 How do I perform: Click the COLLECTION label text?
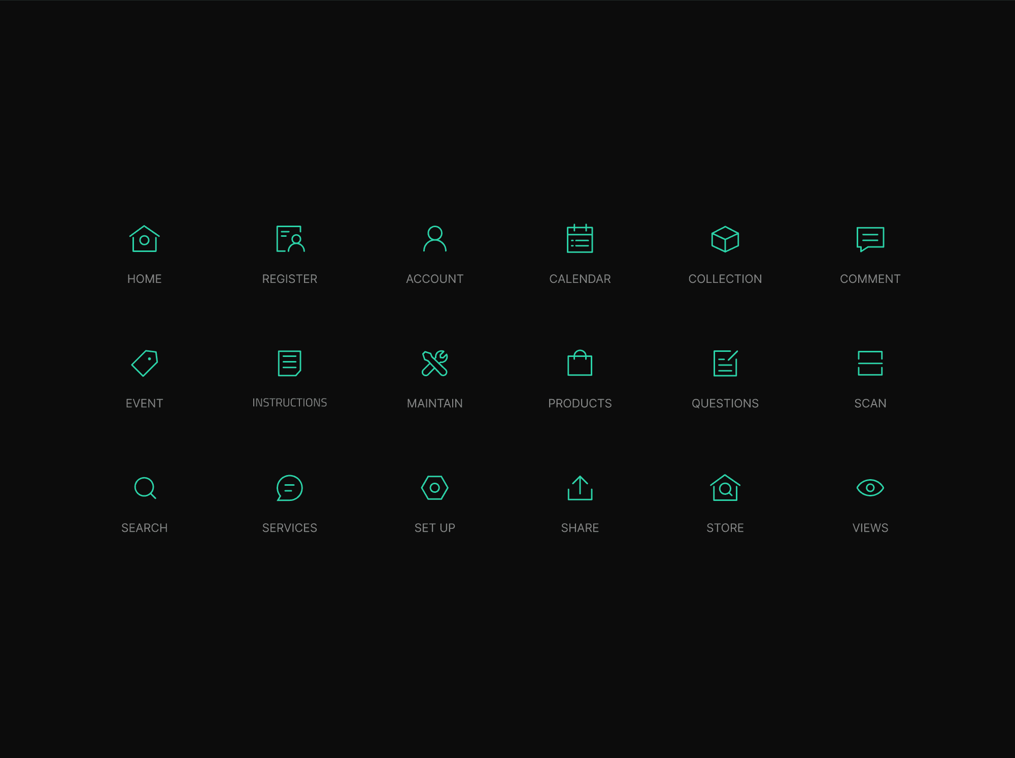point(725,279)
